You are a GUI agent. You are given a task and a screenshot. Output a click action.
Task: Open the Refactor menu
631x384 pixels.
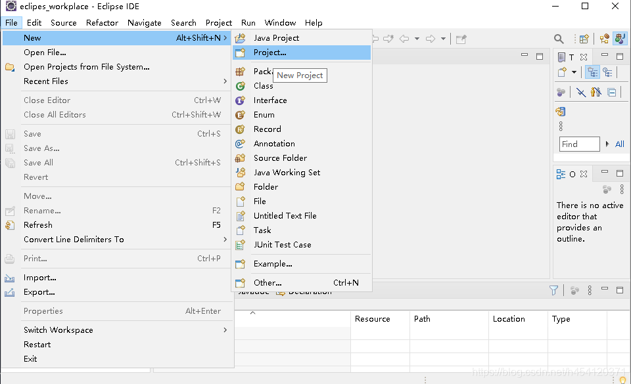[103, 22]
